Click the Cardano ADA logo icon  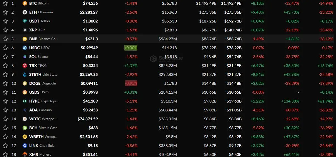pos(25,110)
